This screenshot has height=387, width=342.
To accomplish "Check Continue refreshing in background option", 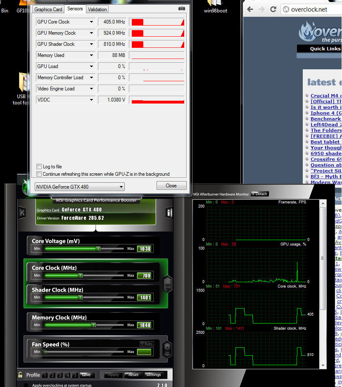I will pos(39,174).
